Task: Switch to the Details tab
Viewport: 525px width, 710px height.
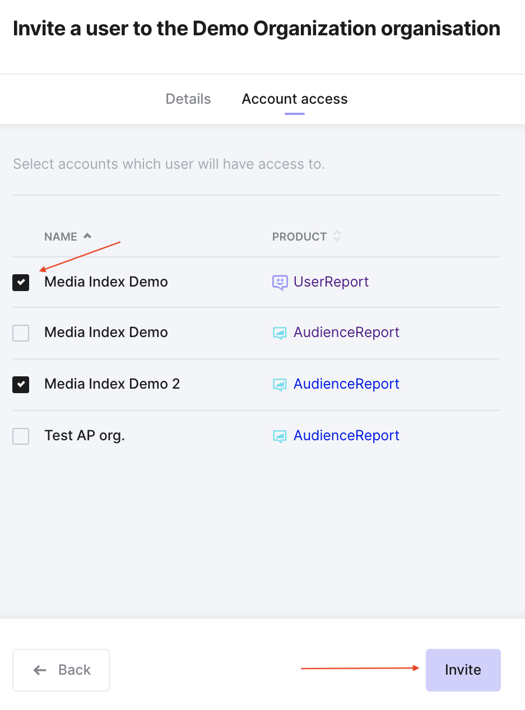Action: tap(188, 99)
